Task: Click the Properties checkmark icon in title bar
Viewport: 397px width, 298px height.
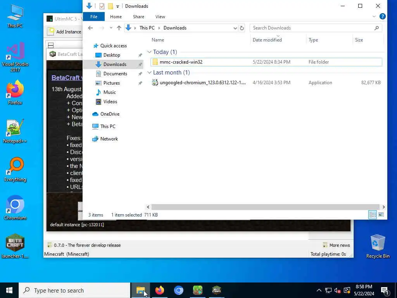Action: click(x=102, y=6)
